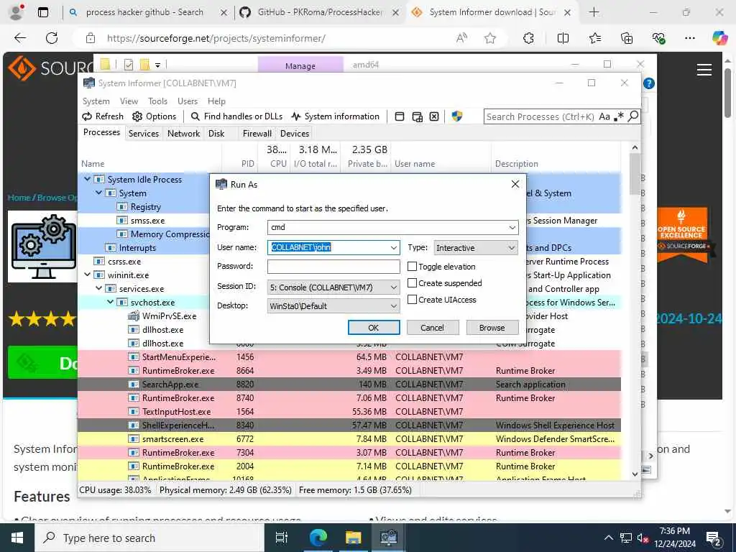Open the User name dropdown list
Image resolution: width=736 pixels, height=552 pixels.
point(394,247)
